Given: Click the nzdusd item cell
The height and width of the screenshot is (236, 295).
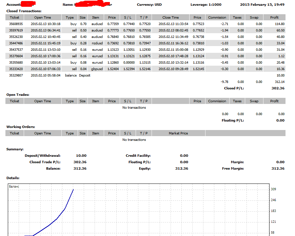Looking at the screenshot, I should click(x=97, y=43).
